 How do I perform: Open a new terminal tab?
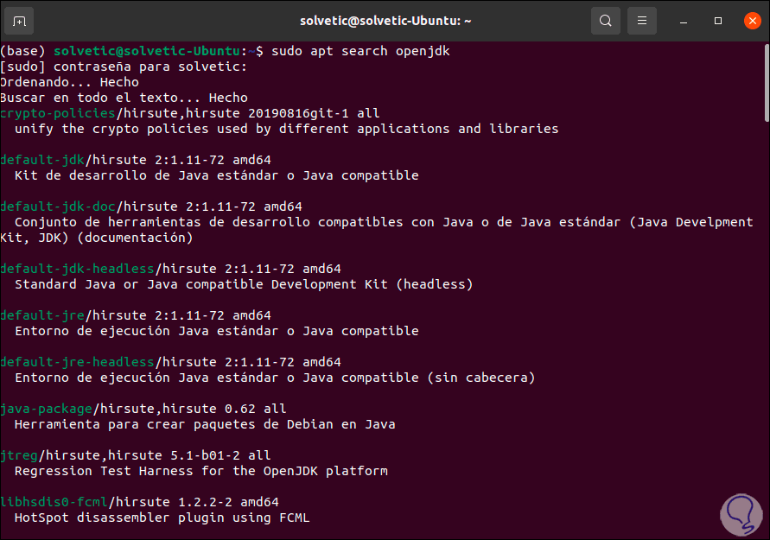pos(19,20)
